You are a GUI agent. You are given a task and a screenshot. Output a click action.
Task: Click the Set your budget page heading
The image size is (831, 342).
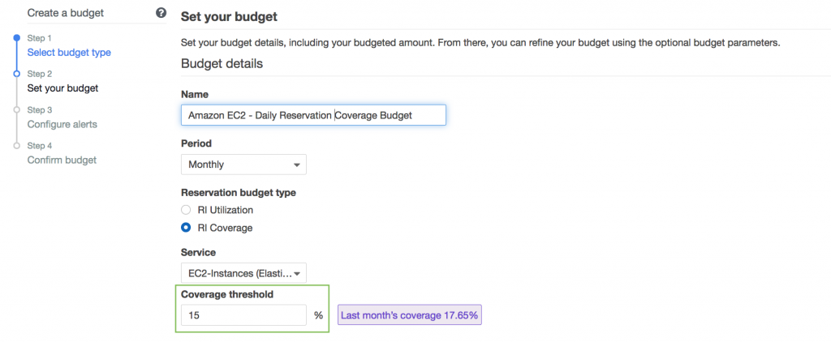click(x=229, y=16)
